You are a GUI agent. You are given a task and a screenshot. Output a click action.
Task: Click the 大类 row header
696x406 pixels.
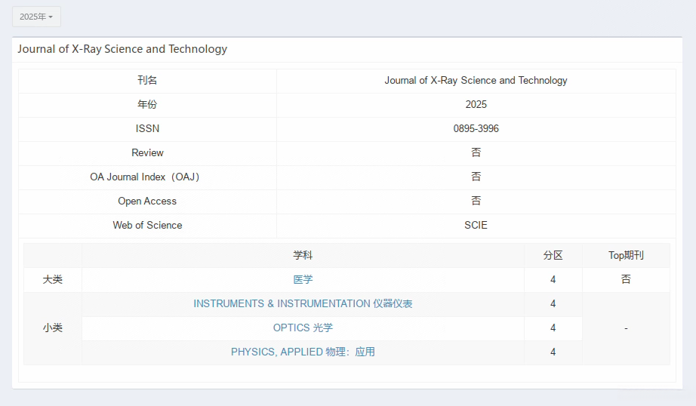(53, 279)
